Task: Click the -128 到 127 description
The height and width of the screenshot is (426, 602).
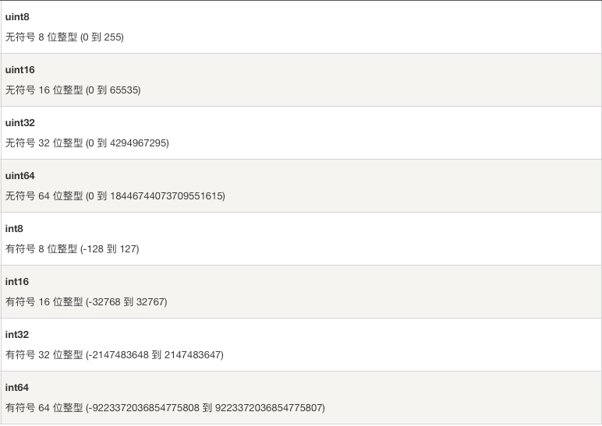Action: [110, 249]
